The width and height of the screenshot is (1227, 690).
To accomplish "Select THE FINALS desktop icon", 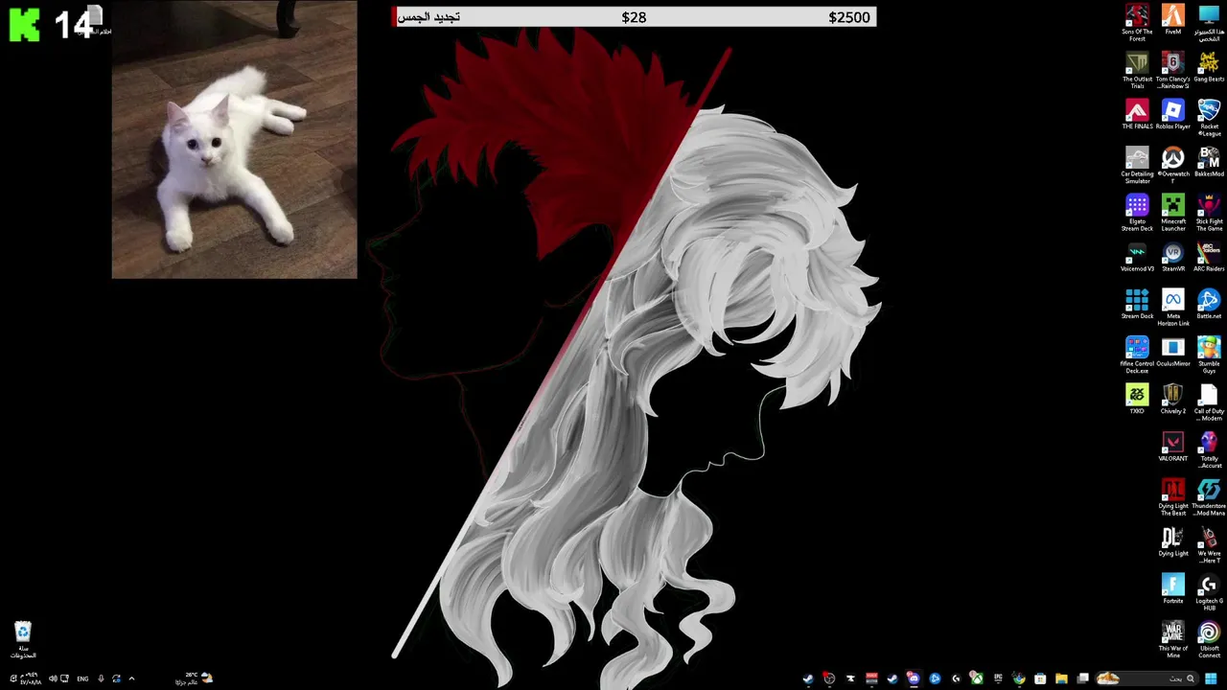I will click(x=1137, y=114).
